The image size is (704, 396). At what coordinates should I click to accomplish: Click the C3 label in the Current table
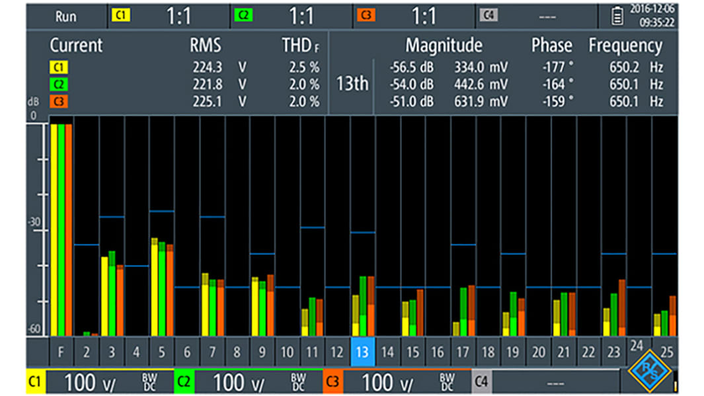(x=58, y=101)
